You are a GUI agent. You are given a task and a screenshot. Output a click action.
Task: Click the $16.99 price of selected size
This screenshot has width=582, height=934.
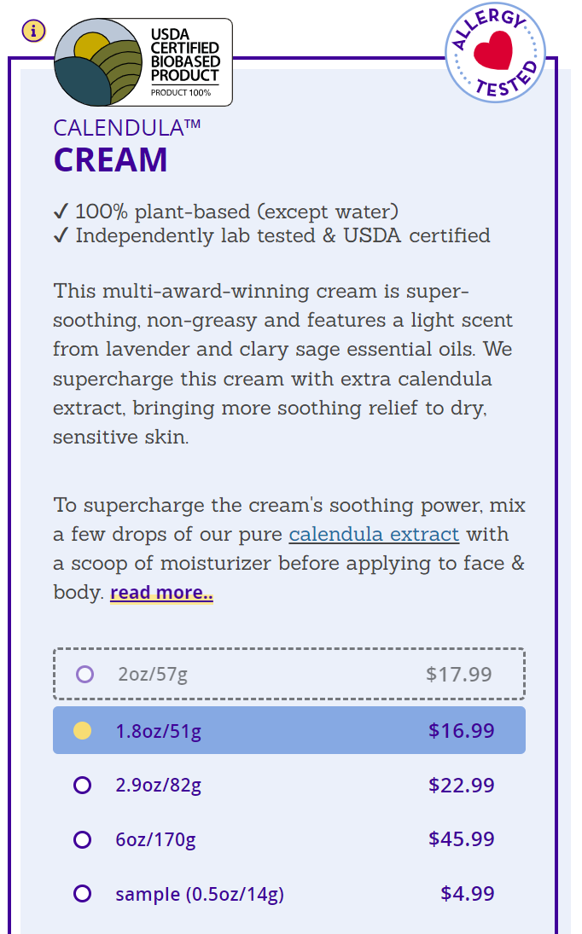coord(463,730)
